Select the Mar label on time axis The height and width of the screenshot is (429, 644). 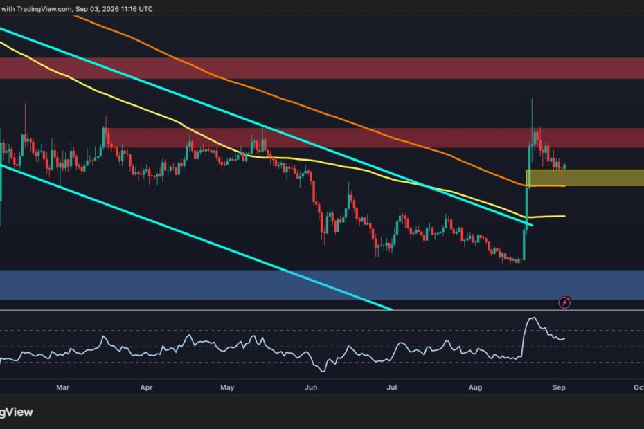click(x=62, y=387)
